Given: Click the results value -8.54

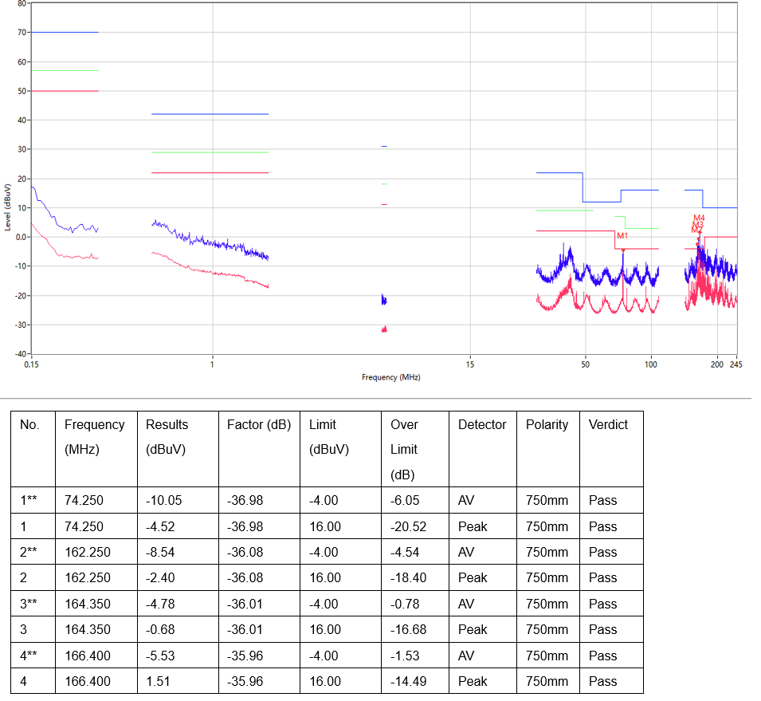Looking at the screenshot, I should coord(161,553).
